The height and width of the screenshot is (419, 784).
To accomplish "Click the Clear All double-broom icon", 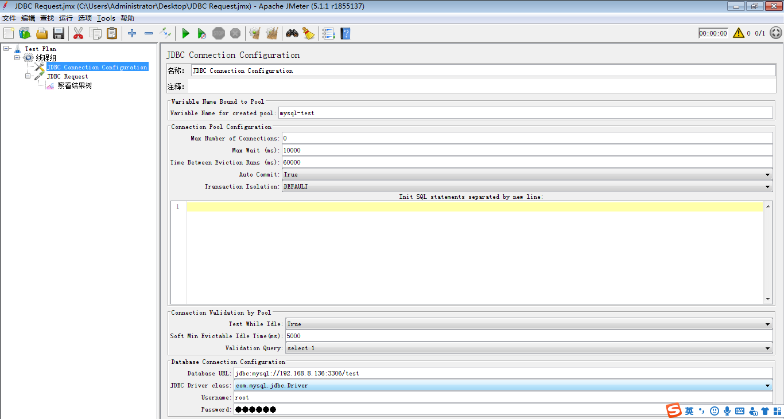I will (x=272, y=33).
